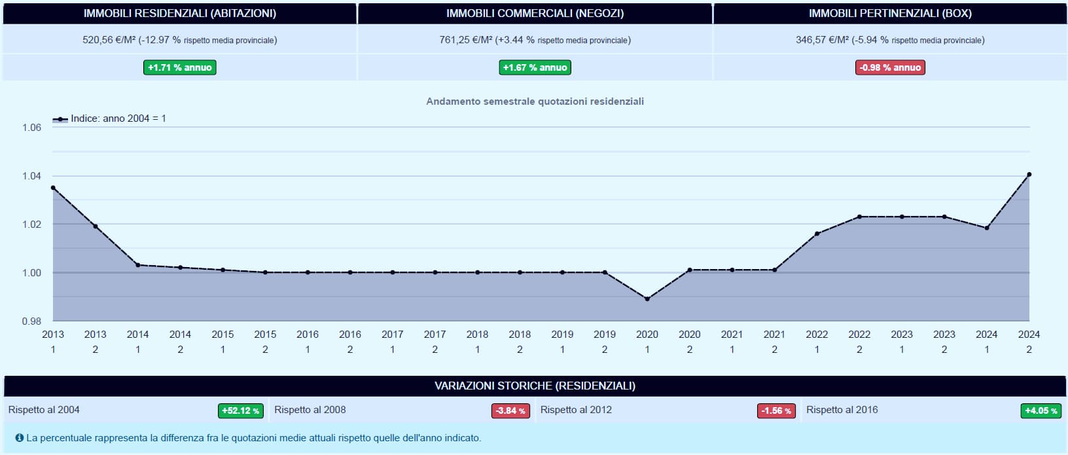Select the Immobili Pertinenziali (Box) header

890,14
